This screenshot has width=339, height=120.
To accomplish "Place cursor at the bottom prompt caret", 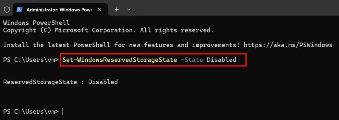I will coord(63,112).
